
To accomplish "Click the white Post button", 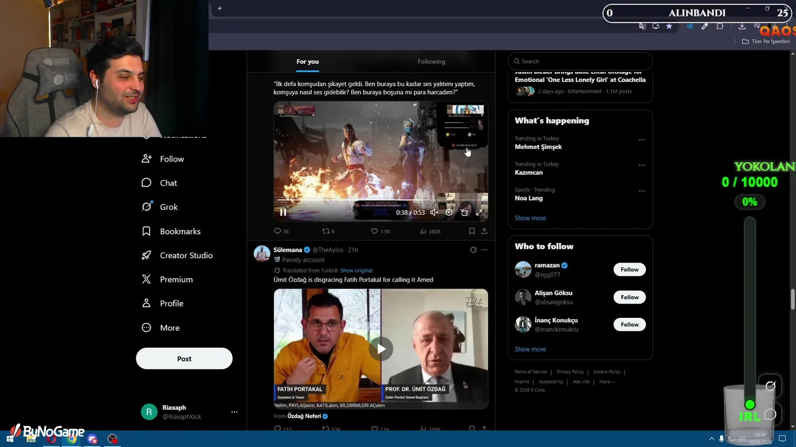I will click(x=184, y=359).
